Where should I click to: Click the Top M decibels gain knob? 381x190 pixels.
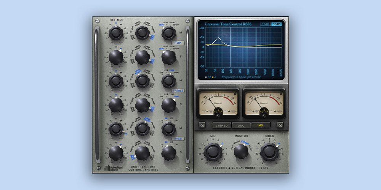click(x=116, y=33)
